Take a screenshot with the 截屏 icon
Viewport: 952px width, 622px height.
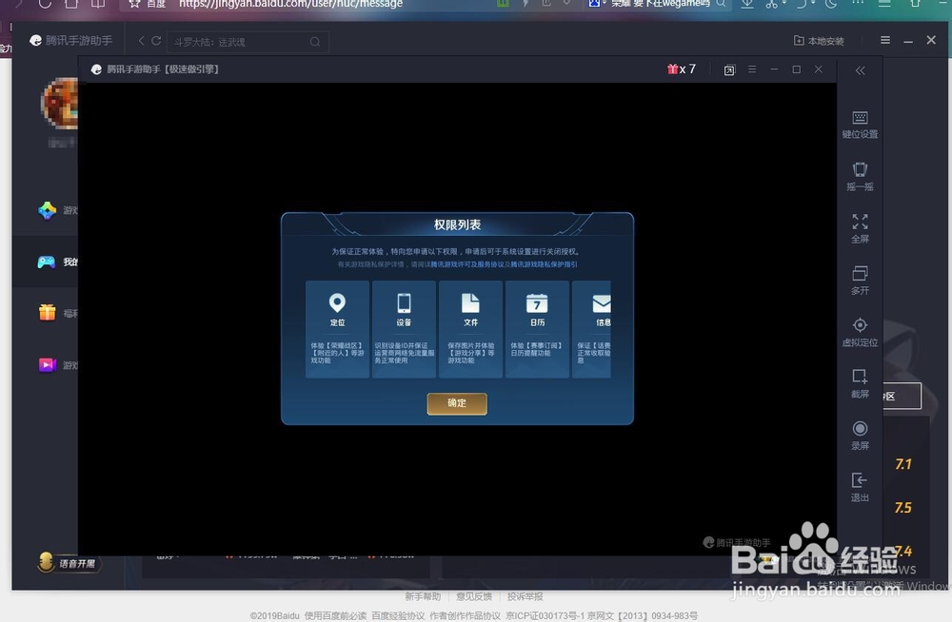pyautogui.click(x=860, y=383)
